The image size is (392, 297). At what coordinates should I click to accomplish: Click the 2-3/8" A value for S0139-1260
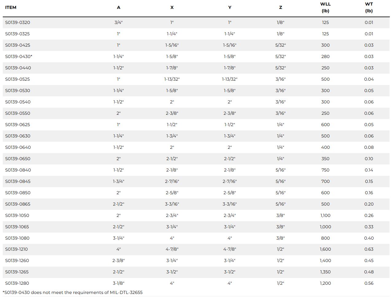(119, 260)
